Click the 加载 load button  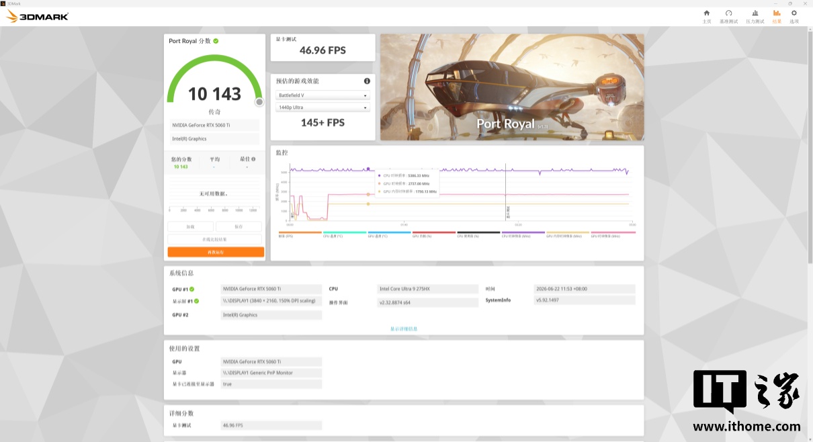(x=191, y=227)
